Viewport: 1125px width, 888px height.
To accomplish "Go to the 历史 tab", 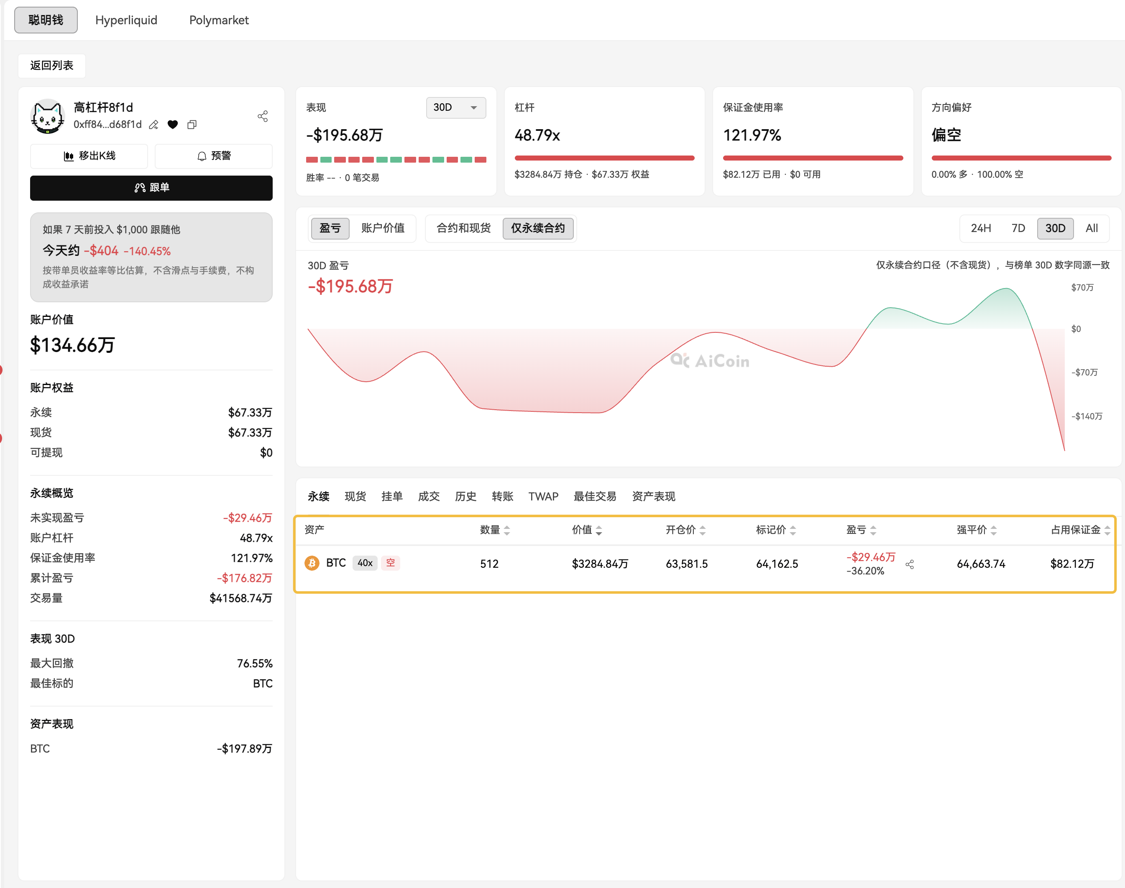I will (x=465, y=497).
